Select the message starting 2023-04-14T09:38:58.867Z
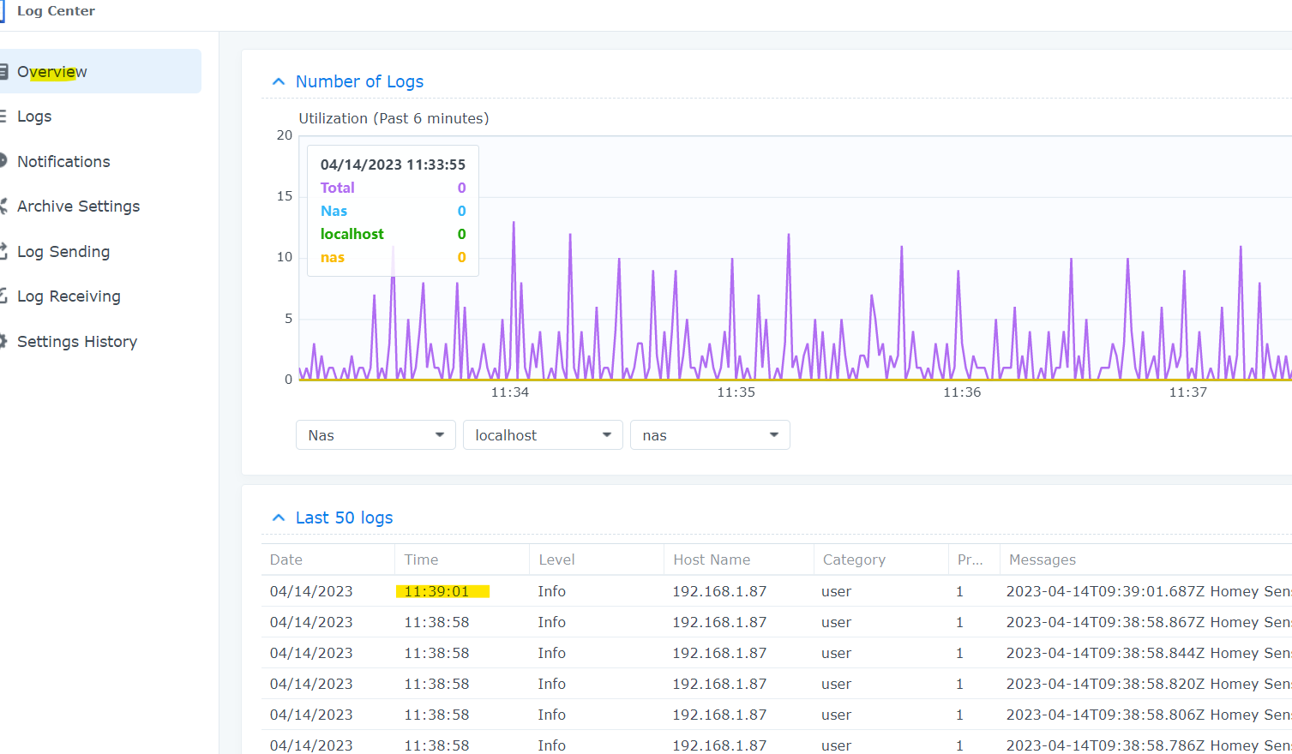Viewport: 1292px width, 754px height. coord(1149,622)
